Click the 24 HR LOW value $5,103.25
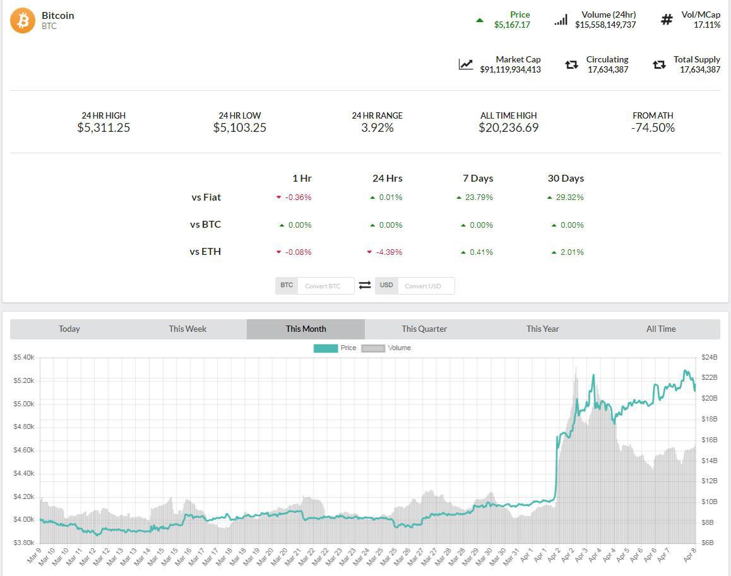 tap(240, 127)
